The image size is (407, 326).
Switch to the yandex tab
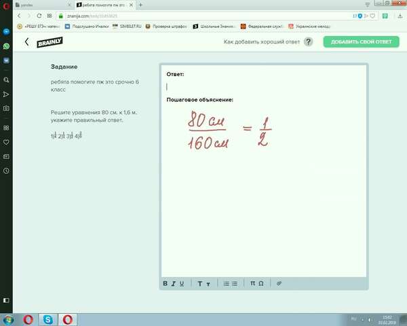43,5
